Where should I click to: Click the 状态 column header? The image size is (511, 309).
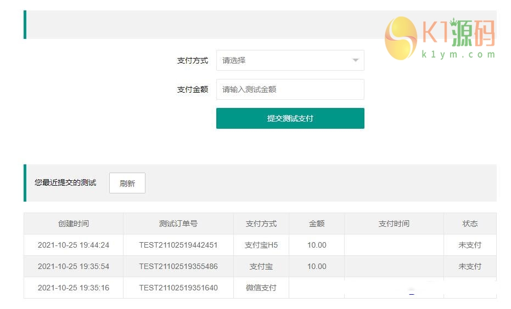[x=470, y=224]
